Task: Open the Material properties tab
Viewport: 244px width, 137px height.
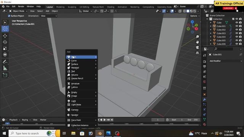Action: [204, 124]
